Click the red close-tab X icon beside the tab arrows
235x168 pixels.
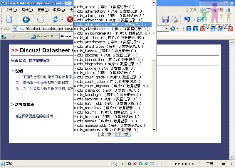(x=203, y=29)
